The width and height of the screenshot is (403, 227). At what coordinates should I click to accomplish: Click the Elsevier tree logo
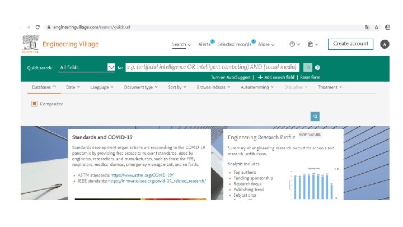click(30, 44)
